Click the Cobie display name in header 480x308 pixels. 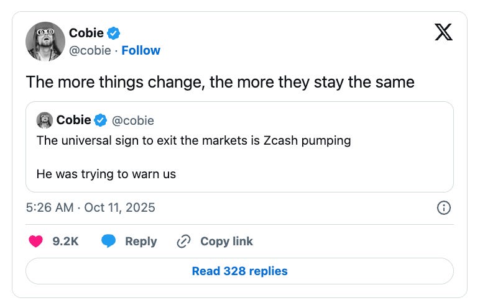click(x=86, y=33)
